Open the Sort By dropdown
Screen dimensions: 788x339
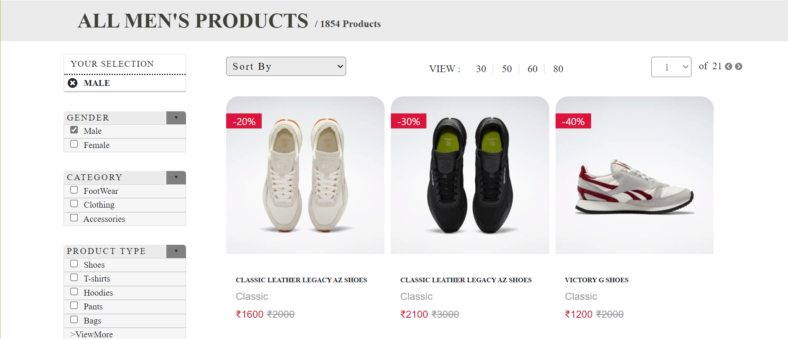pyautogui.click(x=286, y=66)
